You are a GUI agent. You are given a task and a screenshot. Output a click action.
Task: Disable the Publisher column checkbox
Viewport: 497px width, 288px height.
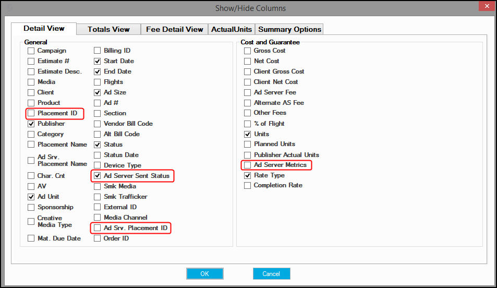(31, 124)
